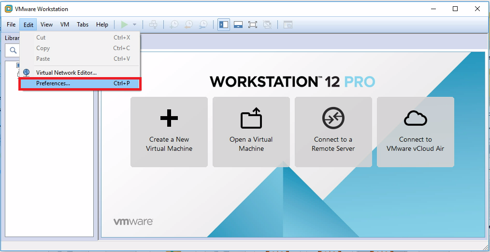This screenshot has width=490, height=252.
Task: Choose Cut from the Edit menu
Action: point(80,38)
